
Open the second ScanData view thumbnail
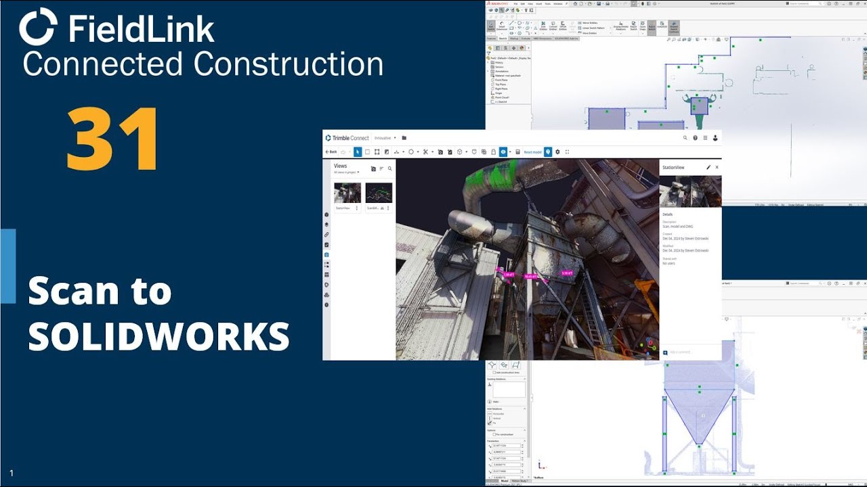pyautogui.click(x=379, y=193)
